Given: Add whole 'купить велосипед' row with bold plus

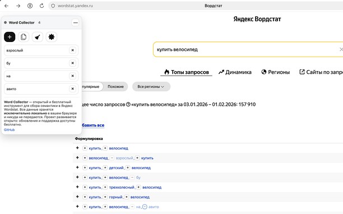Looking at the screenshot, I should [x=77, y=148].
